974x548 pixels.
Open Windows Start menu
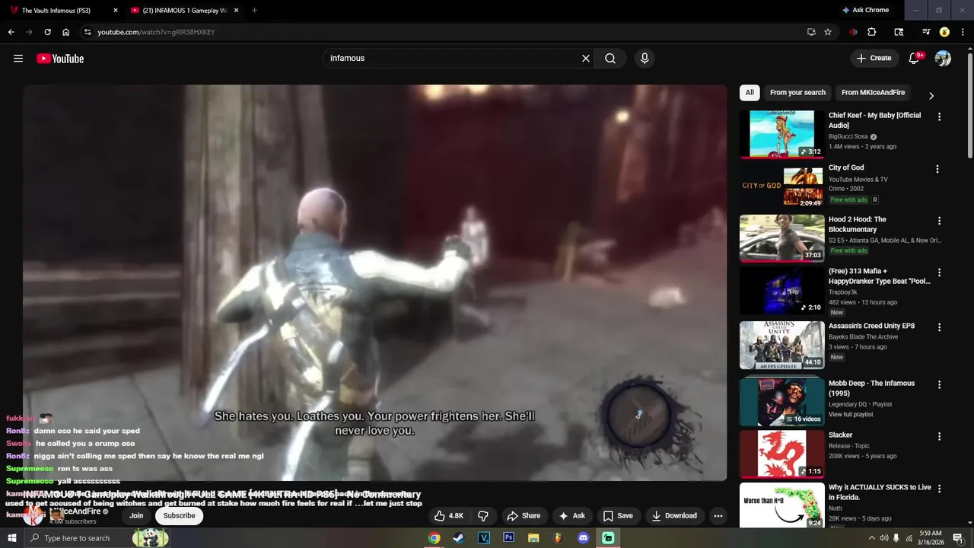point(12,538)
